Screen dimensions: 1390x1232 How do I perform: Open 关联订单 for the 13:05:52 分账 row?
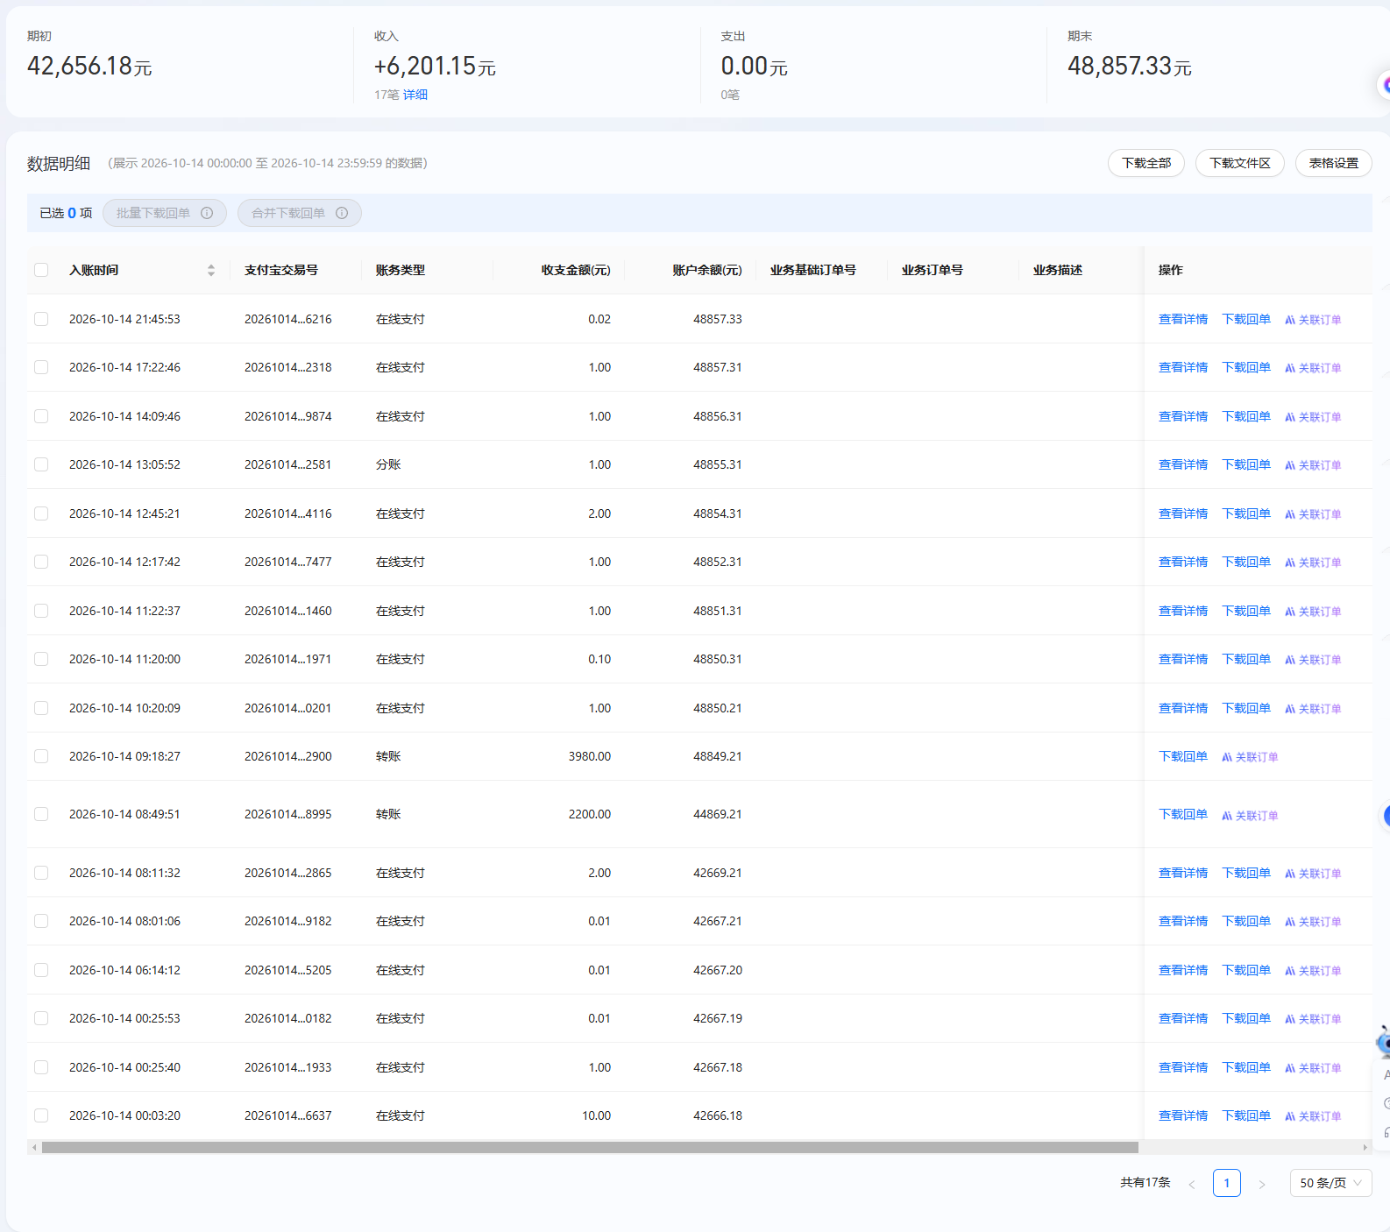(x=1313, y=465)
